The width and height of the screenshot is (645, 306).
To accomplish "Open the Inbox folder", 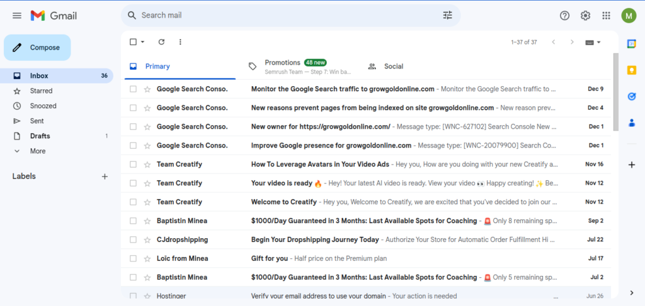I will (57, 76).
